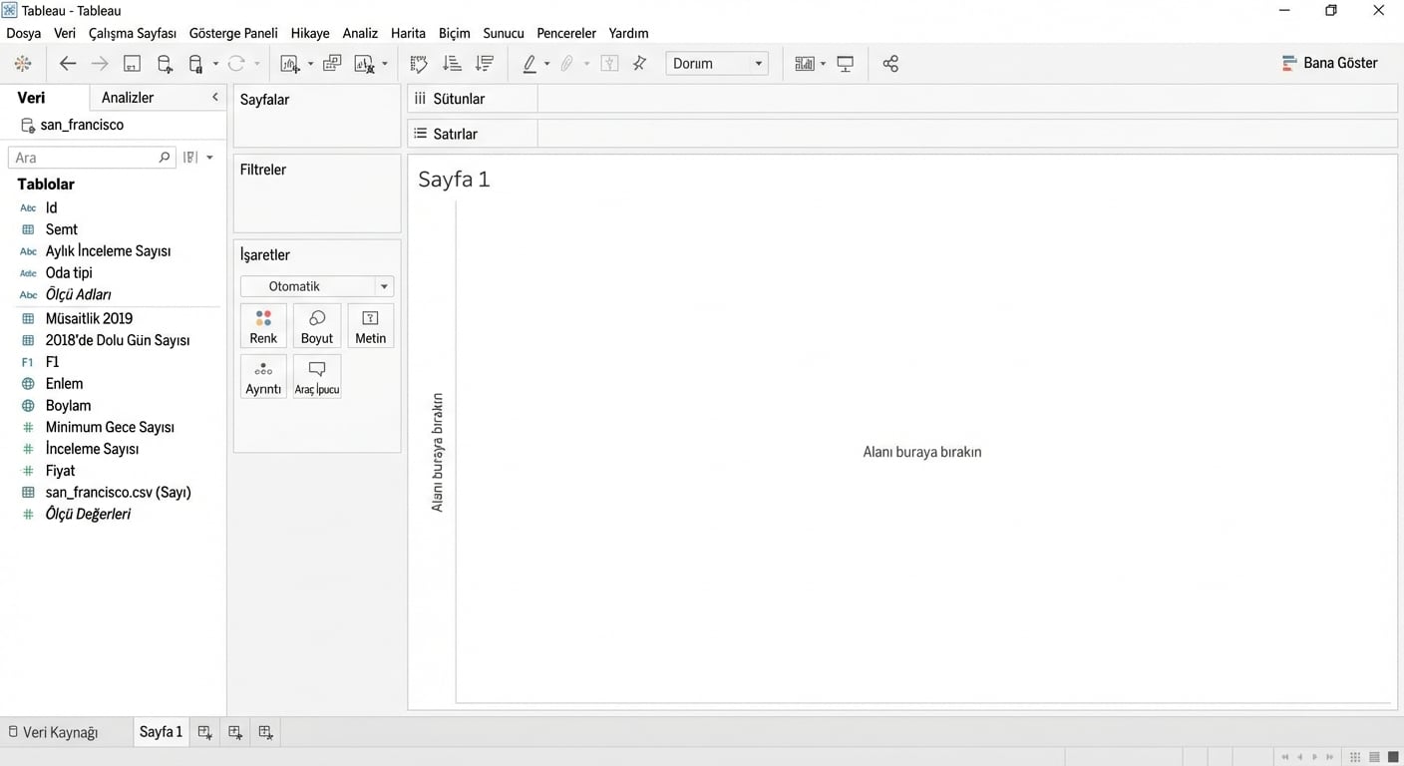The image size is (1404, 766).
Task: Open the Analiz menu
Action: 360,33
